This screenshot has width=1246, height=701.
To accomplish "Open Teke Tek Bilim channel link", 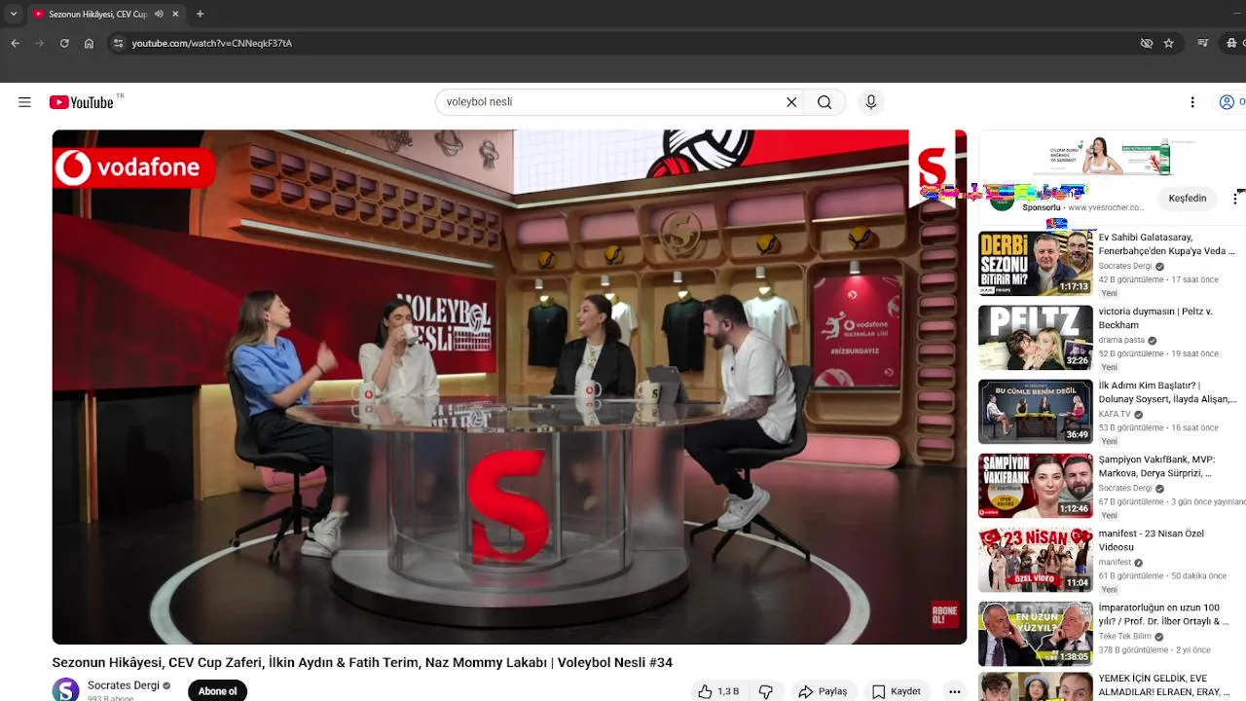I will 1125,636.
